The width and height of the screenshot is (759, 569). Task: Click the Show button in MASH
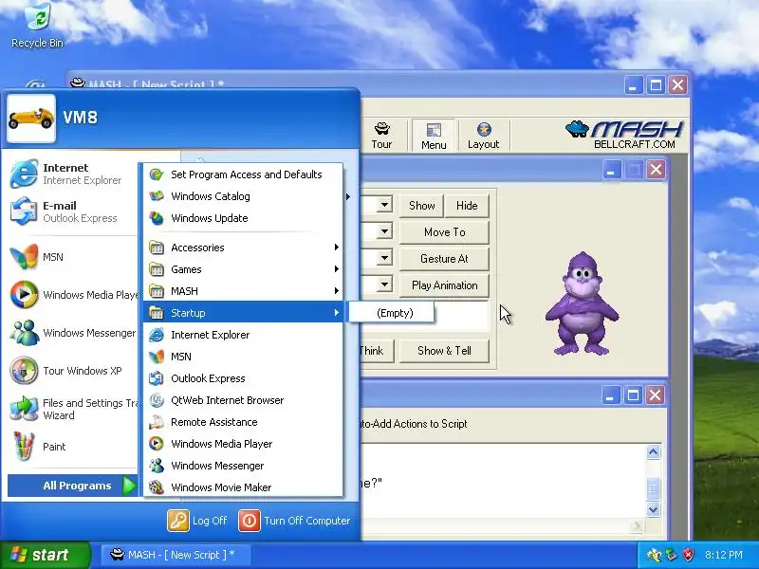pos(421,206)
